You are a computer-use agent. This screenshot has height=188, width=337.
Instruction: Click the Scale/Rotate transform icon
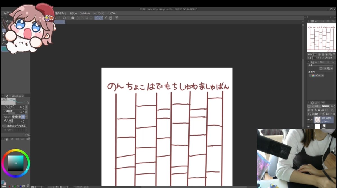[x=77, y=18]
